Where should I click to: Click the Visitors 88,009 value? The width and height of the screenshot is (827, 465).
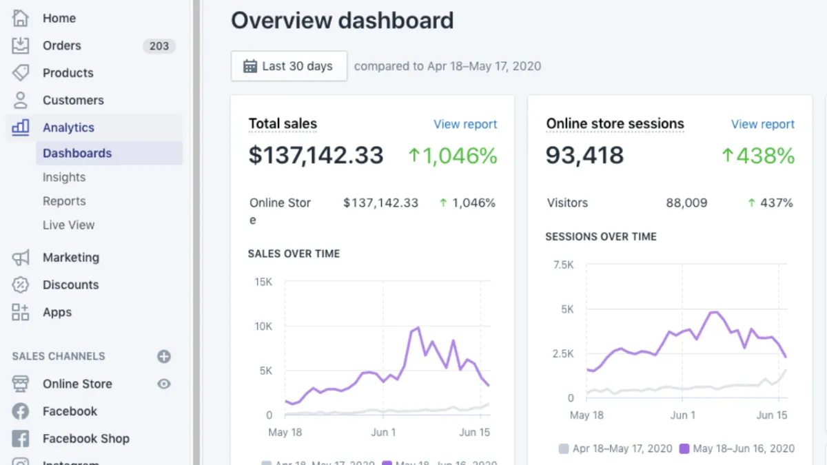tap(686, 203)
